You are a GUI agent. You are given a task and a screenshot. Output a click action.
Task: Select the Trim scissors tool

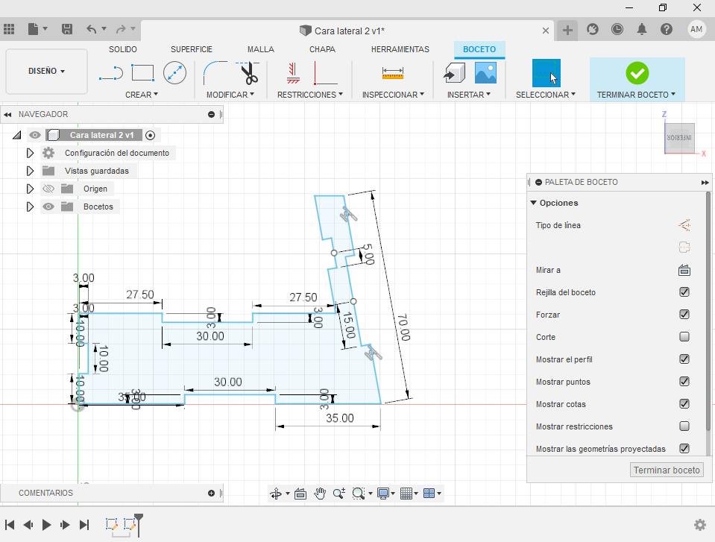[248, 73]
